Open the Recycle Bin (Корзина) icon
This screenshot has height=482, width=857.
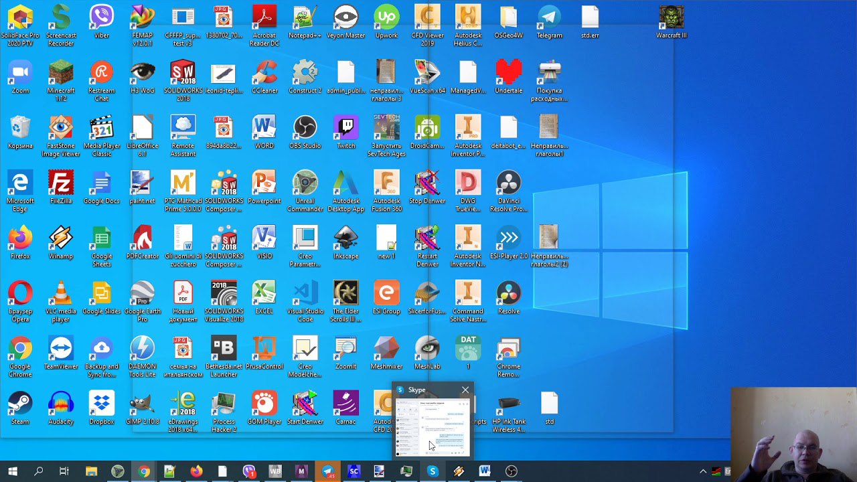tap(20, 133)
